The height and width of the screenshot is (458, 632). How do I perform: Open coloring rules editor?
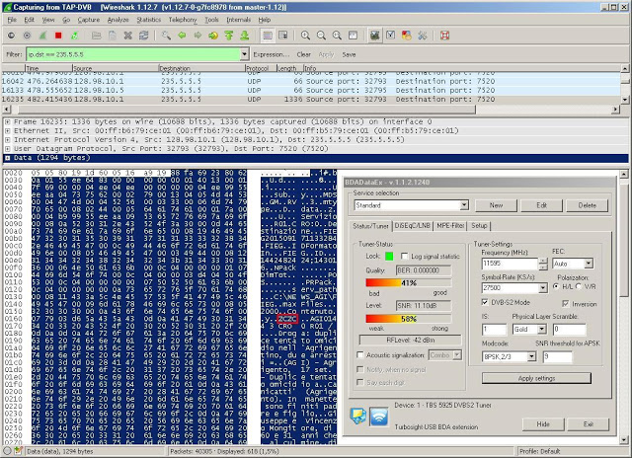point(406,36)
